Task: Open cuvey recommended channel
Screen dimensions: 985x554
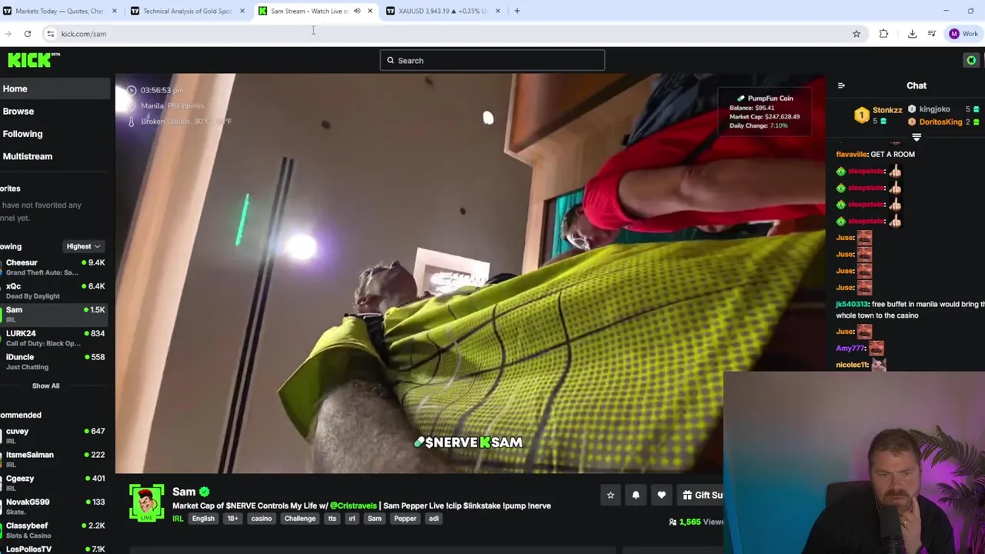Action: click(54, 436)
